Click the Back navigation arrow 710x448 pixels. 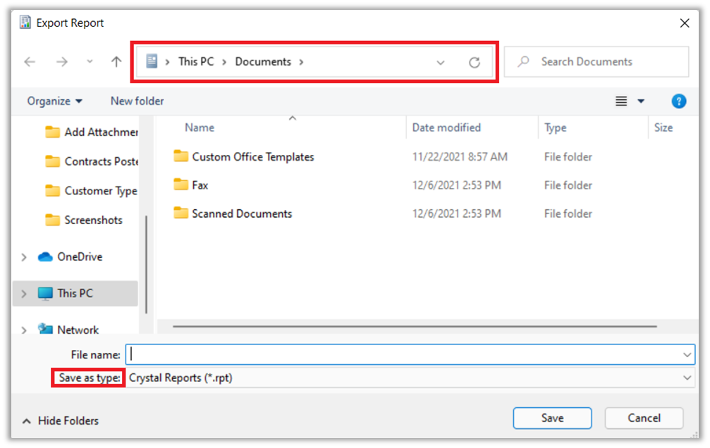[x=30, y=62]
